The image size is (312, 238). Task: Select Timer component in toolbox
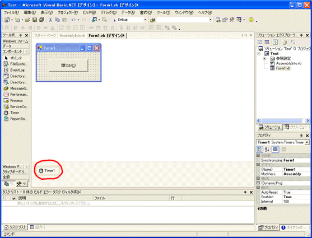16,113
